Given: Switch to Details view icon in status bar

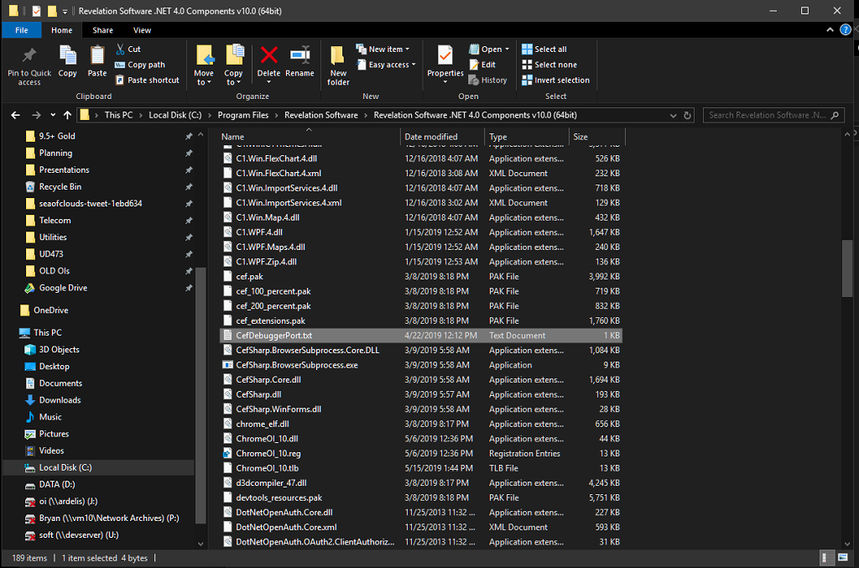Looking at the screenshot, I should coord(825,558).
